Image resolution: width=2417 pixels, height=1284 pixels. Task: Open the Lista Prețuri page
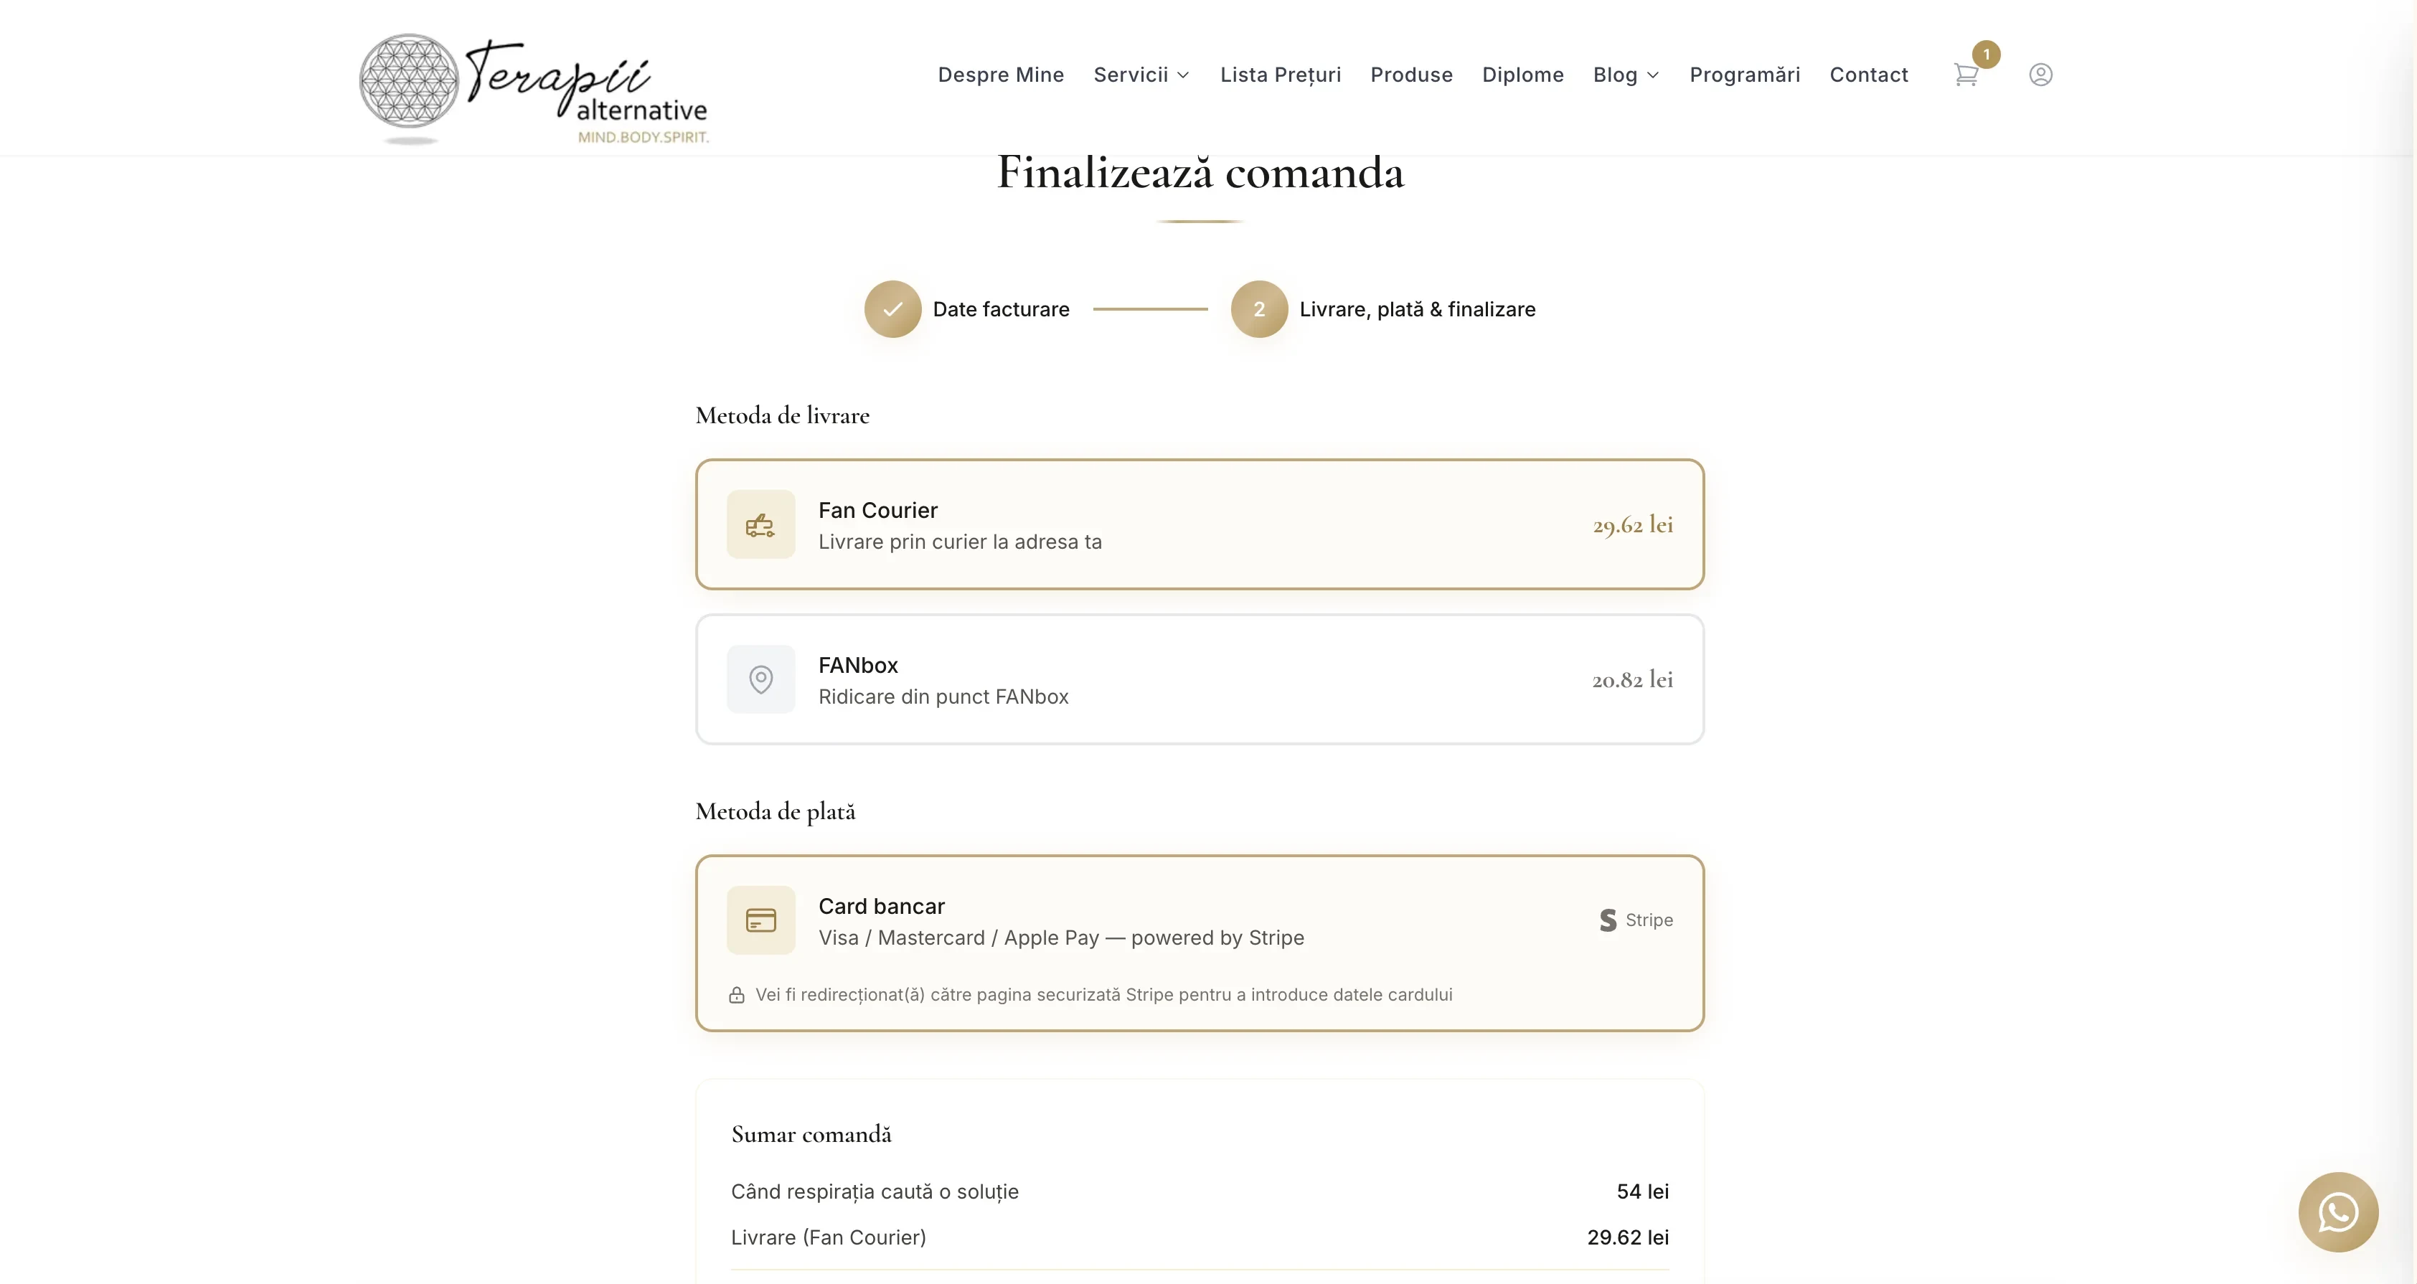(1280, 75)
